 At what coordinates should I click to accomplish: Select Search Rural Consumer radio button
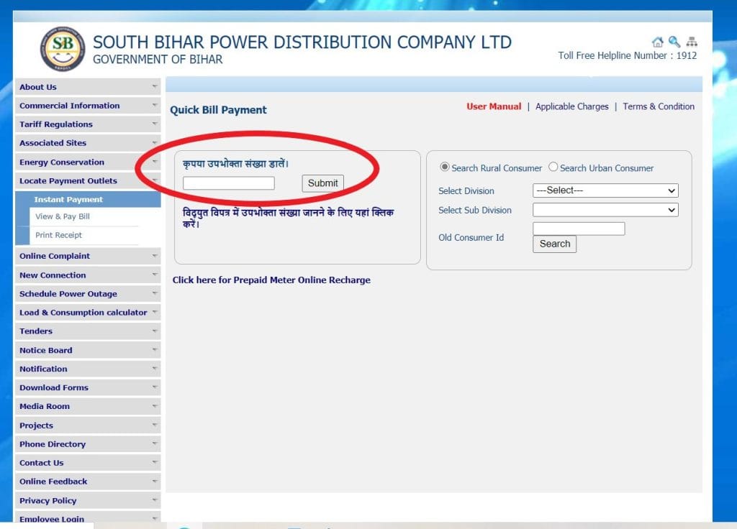[445, 167]
